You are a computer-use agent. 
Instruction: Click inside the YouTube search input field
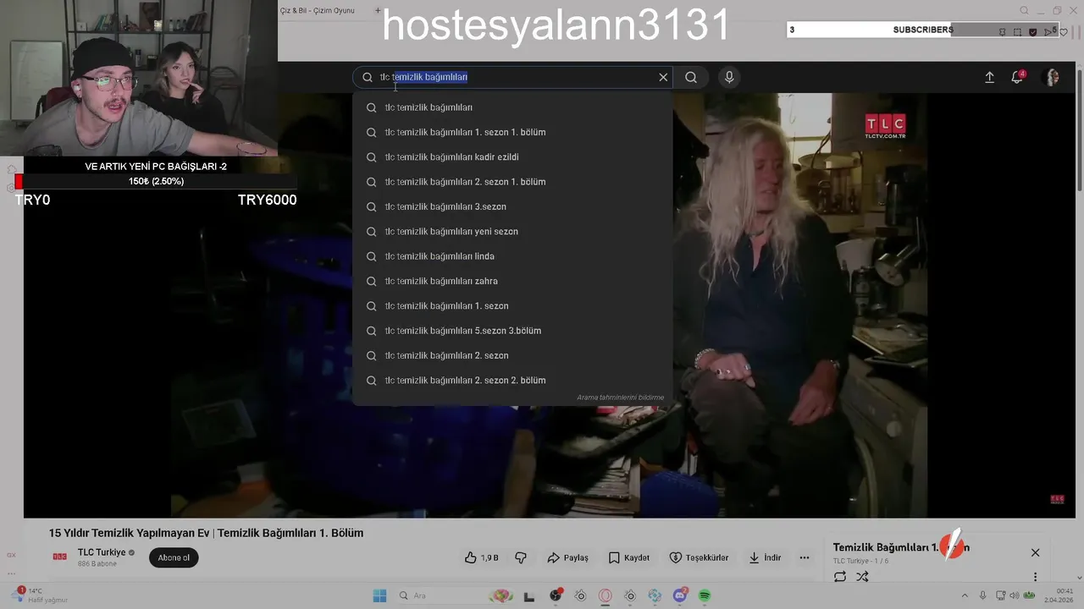click(512, 77)
